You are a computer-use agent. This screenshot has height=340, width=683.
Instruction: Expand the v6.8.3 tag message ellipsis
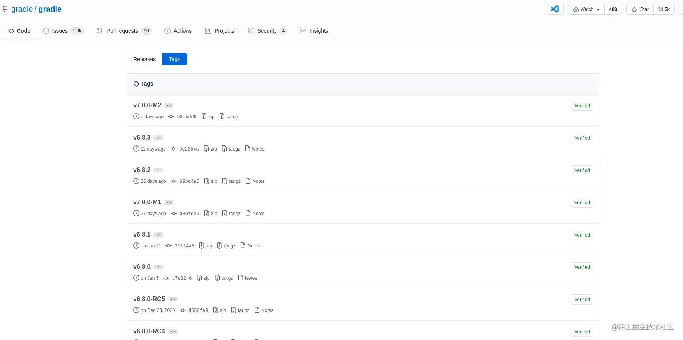[158, 138]
